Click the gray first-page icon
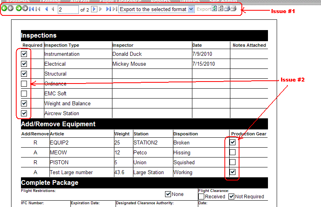This screenshot has height=207, width=321. [x=38, y=9]
